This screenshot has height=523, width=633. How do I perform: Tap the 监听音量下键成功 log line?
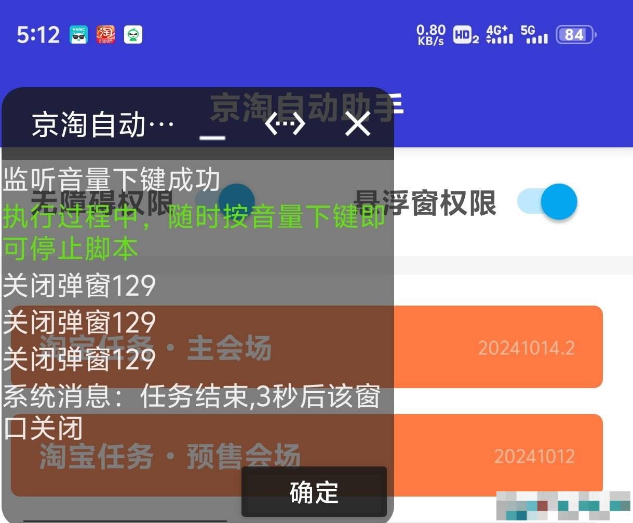click(x=112, y=180)
